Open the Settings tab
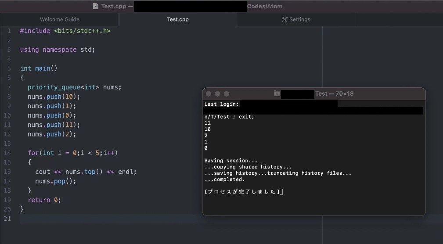The width and height of the screenshot is (443, 244). [296, 19]
